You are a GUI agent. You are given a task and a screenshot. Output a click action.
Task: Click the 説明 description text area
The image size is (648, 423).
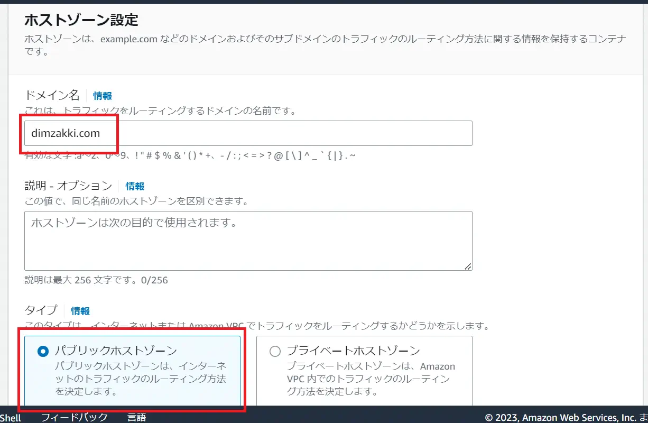[247, 241]
